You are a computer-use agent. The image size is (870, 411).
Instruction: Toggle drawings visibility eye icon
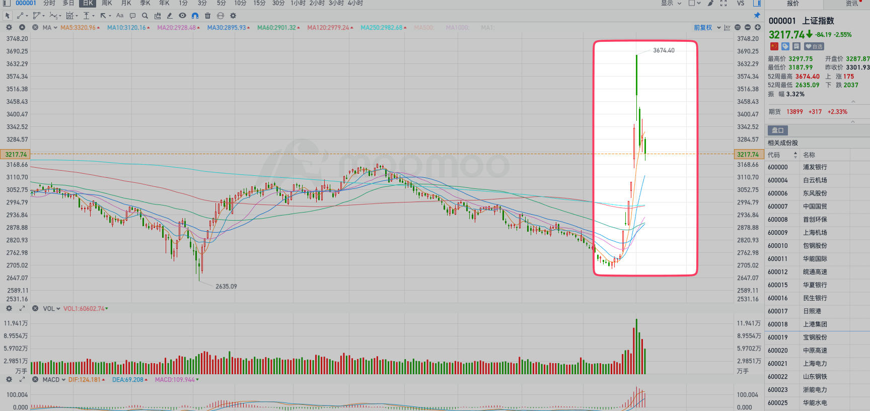point(182,16)
